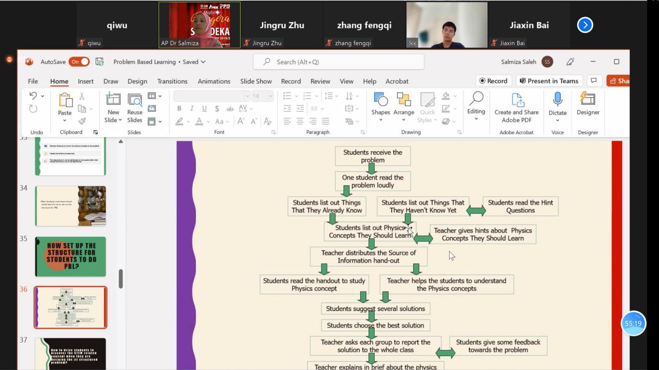Open the Transitions ribbon tab
The image size is (659, 370).
(x=172, y=81)
